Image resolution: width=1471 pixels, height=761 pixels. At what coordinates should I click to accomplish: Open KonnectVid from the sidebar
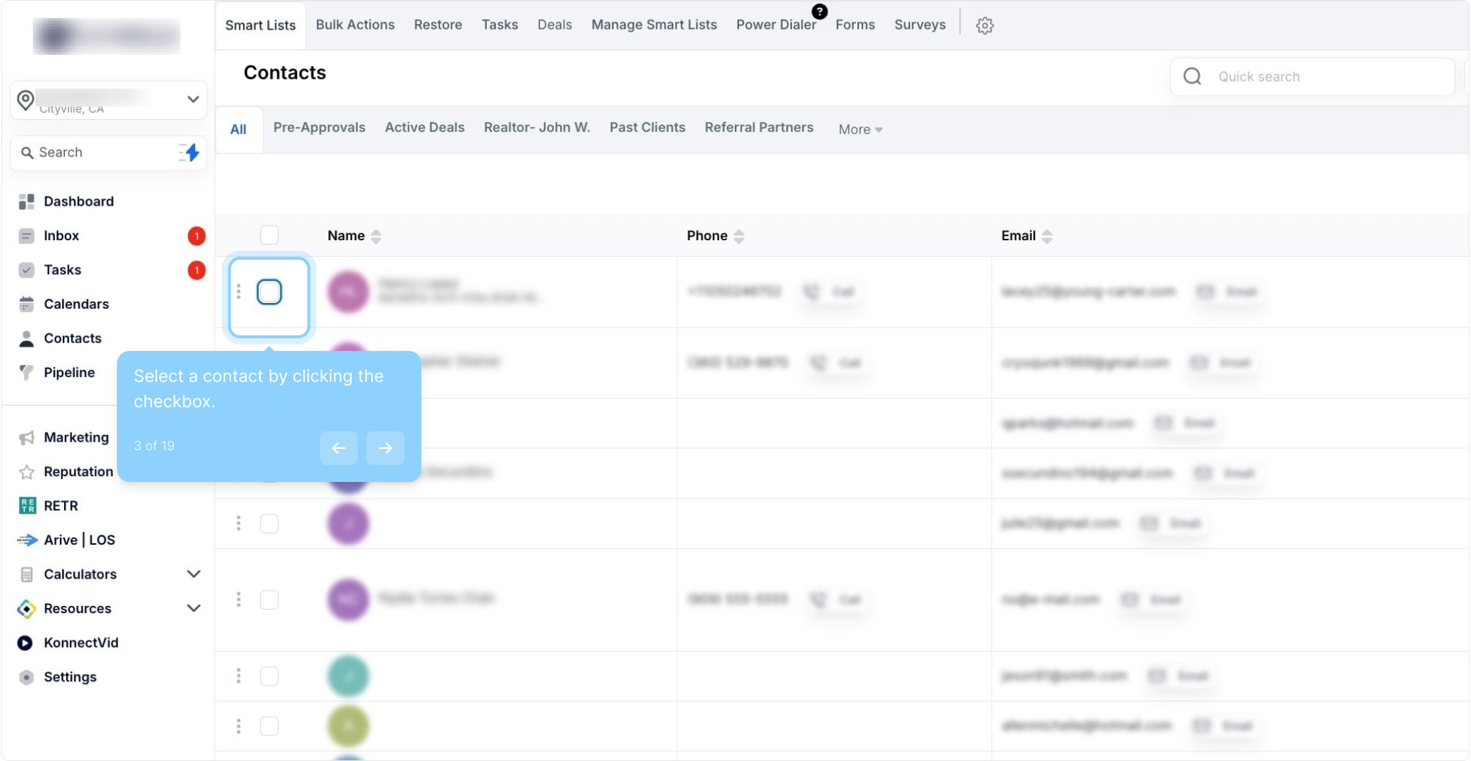pos(80,643)
